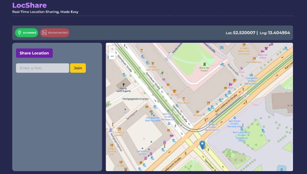
Task: Click the restaurant icon beside Palm Beach
Action: tap(209, 103)
